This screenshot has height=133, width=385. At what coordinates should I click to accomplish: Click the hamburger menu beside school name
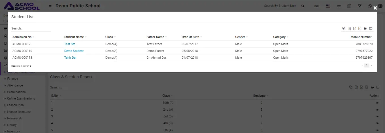click(x=50, y=6)
